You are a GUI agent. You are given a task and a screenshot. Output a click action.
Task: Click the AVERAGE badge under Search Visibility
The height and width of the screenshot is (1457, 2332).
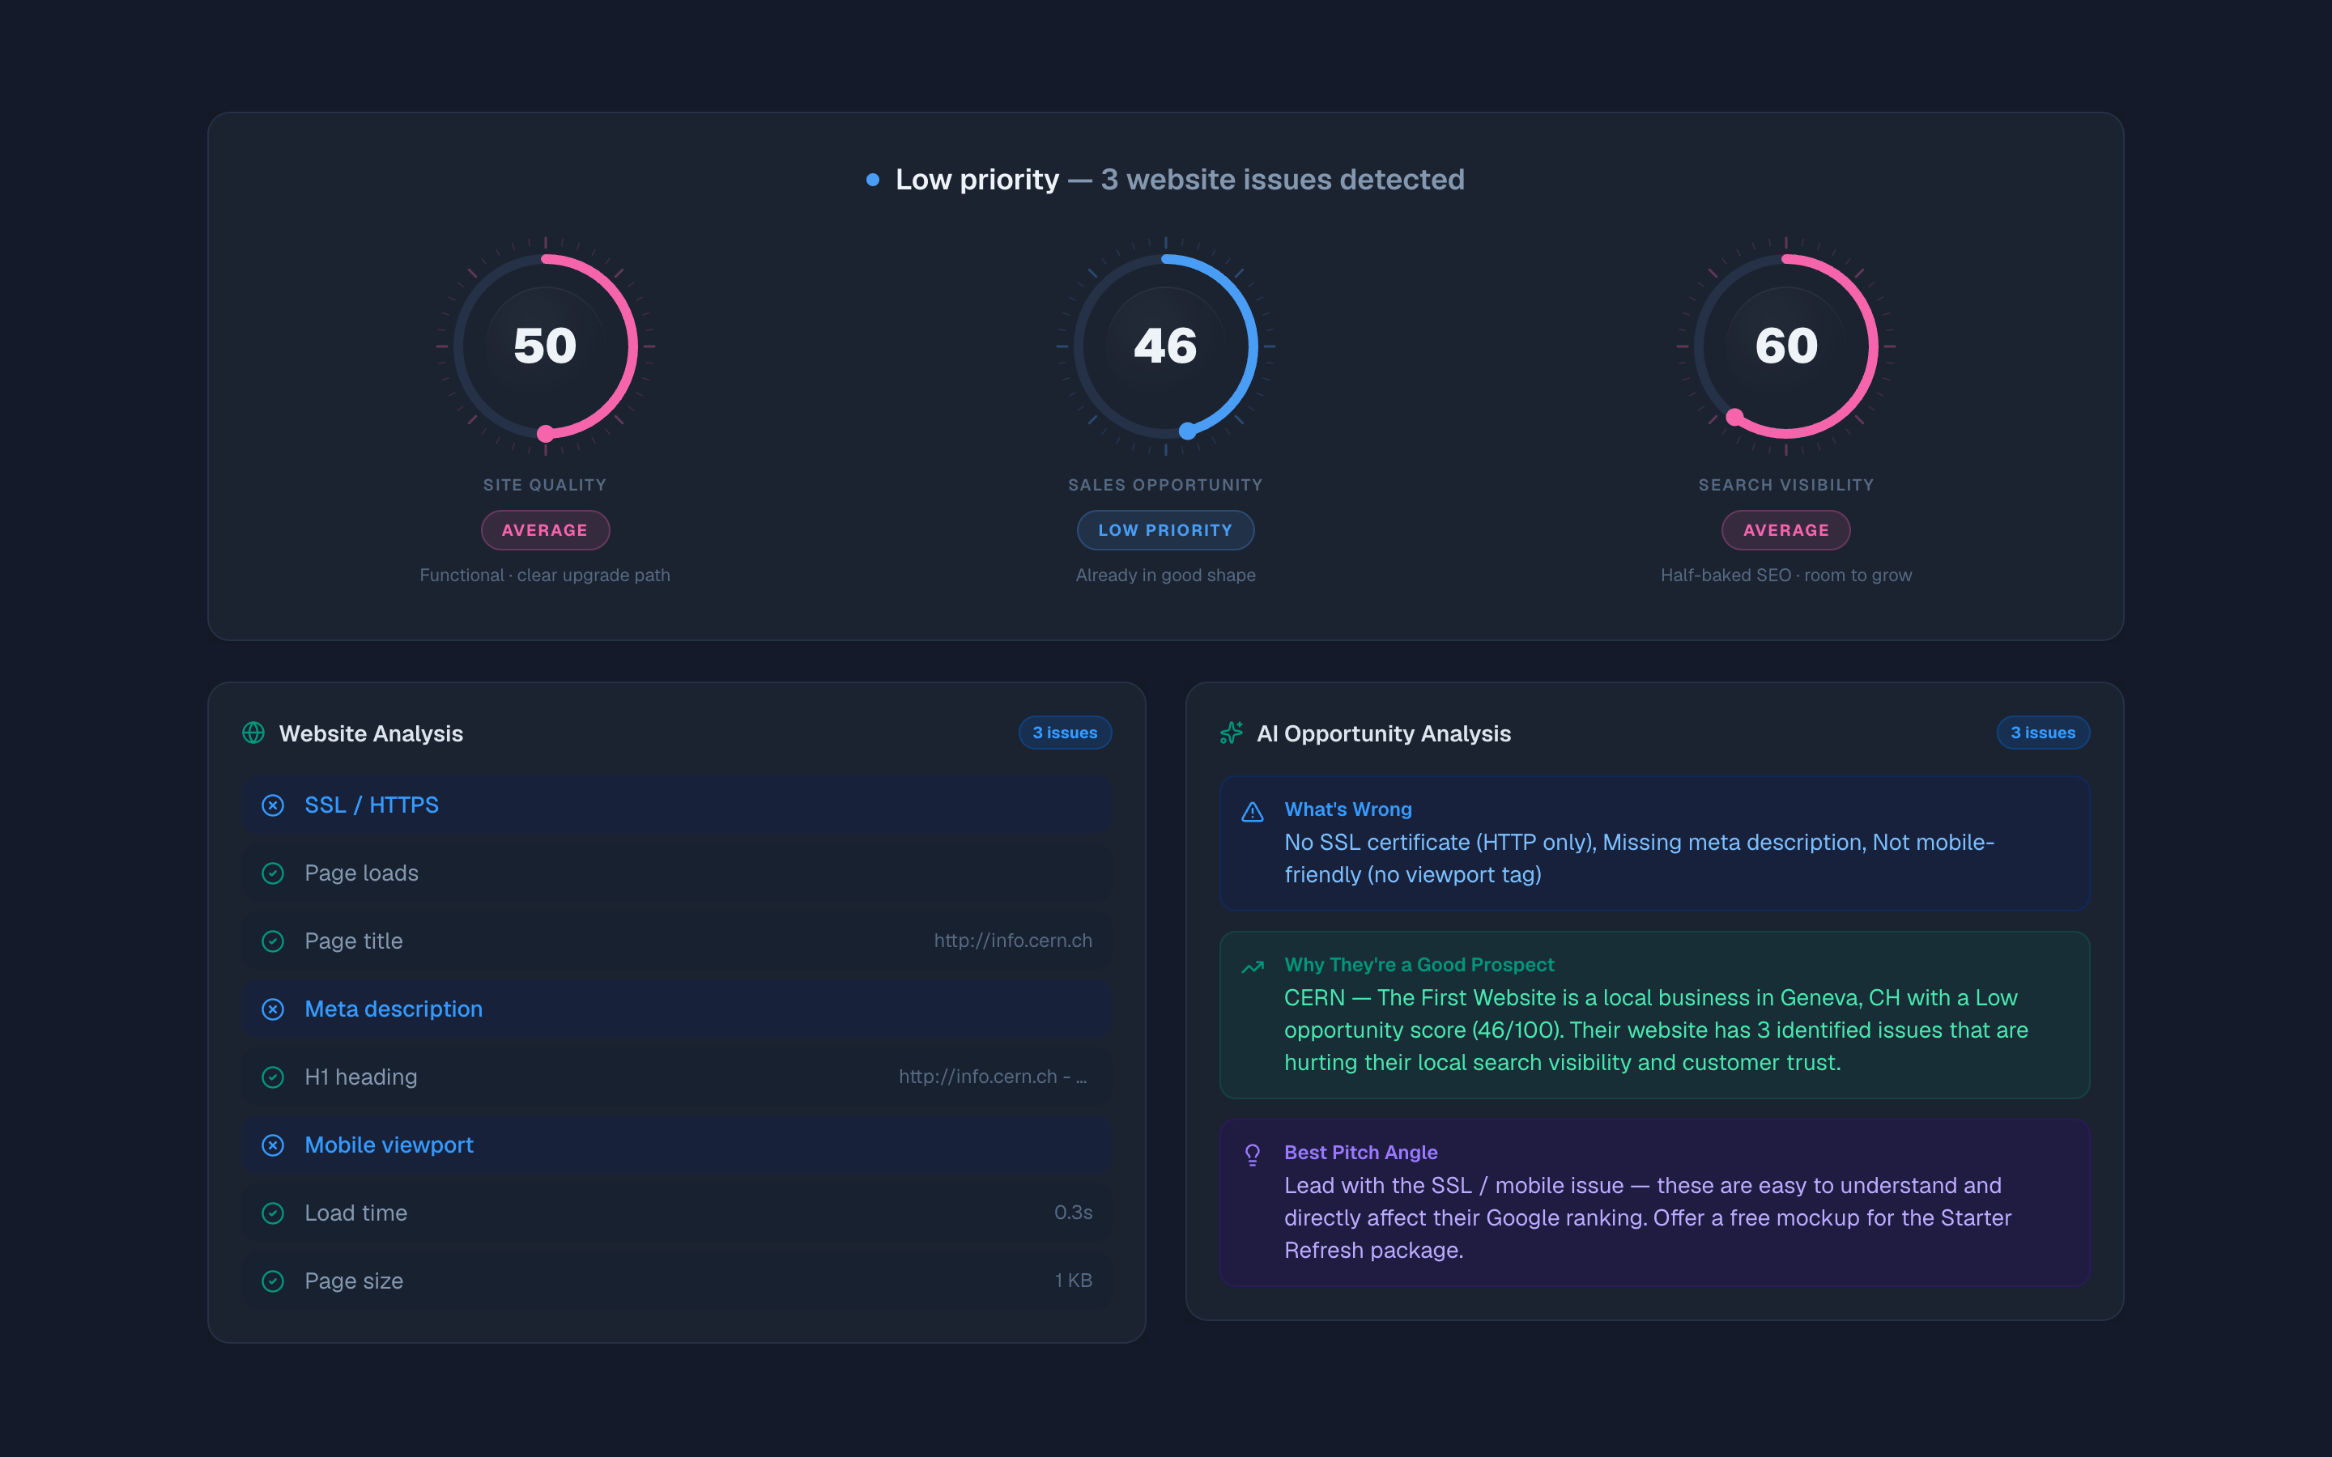pyautogui.click(x=1786, y=530)
